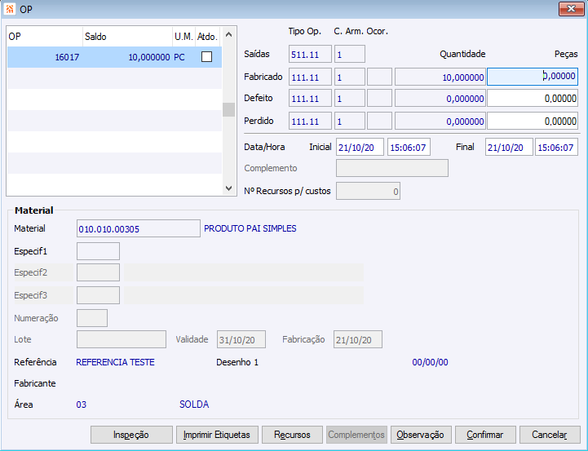The image size is (588, 451).
Task: Click Saídas Tipo Op. field 511.11
Action: [x=310, y=54]
